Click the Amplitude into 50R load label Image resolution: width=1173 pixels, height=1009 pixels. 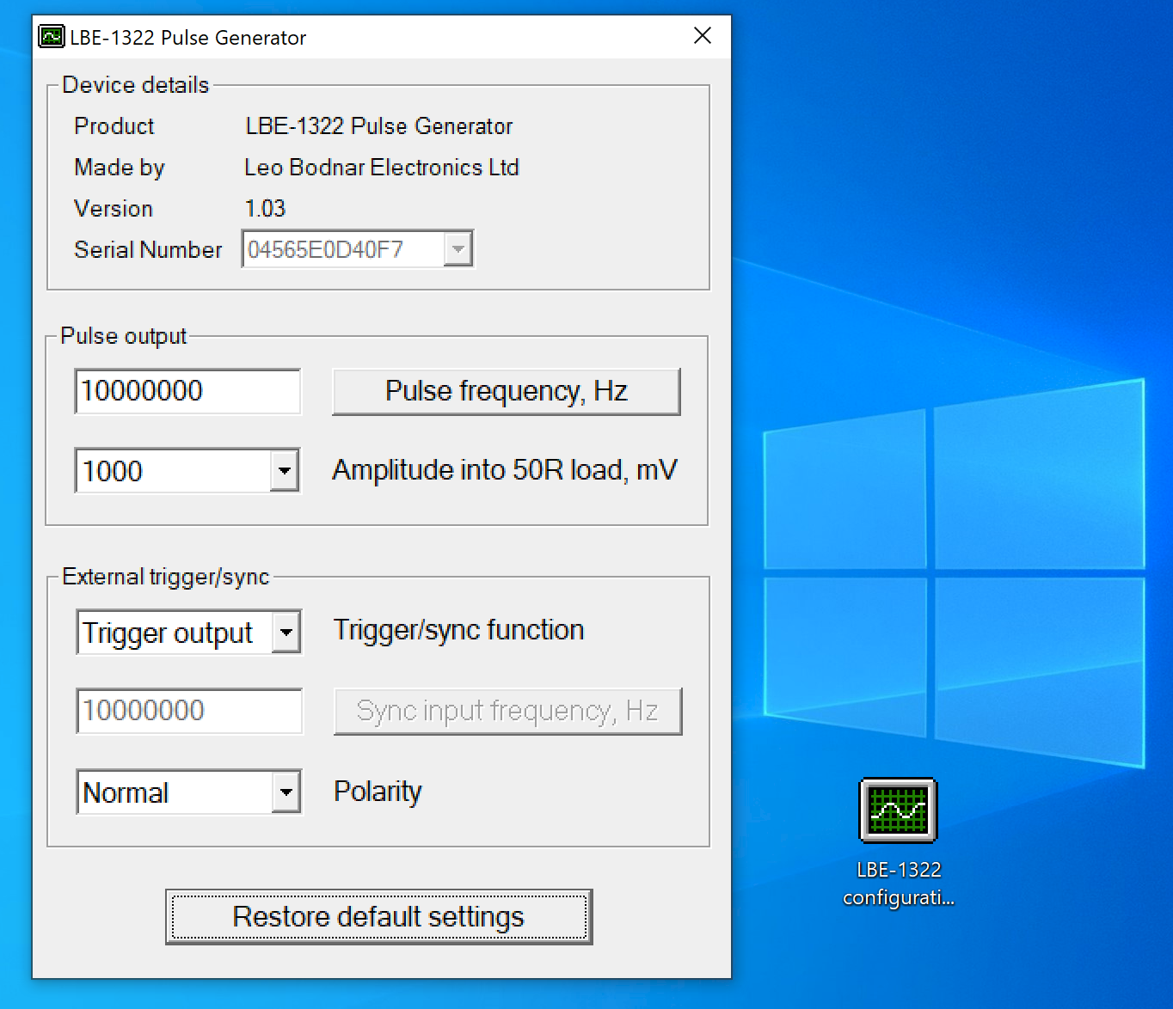505,470
